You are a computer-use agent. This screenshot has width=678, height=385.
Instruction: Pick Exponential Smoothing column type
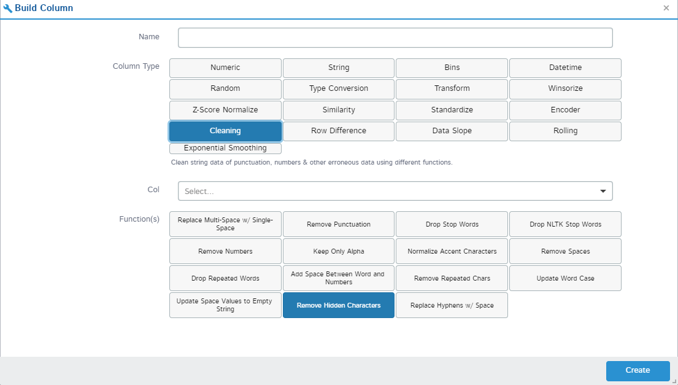(x=225, y=148)
